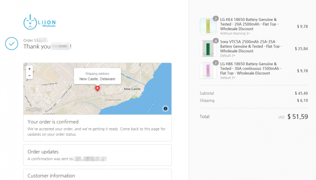Click the order confirmed checkmark icon
316x180 pixels.
(12, 44)
